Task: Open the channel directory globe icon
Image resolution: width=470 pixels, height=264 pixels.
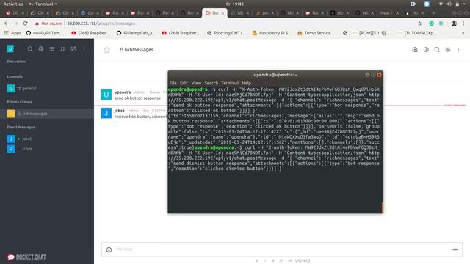Action: [41, 49]
